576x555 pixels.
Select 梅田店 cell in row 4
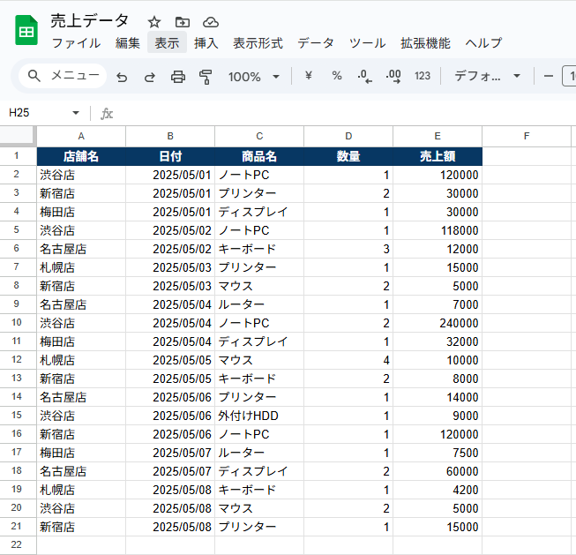coord(81,212)
